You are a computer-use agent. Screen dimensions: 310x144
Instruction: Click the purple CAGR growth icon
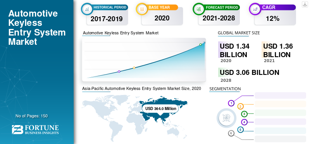pyautogui.click(x=255, y=9)
